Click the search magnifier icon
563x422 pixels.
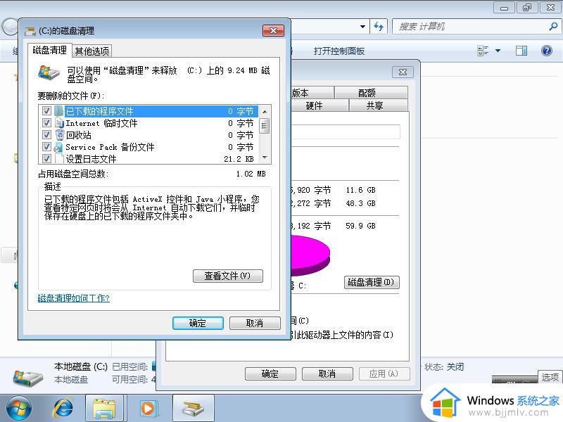[x=553, y=26]
